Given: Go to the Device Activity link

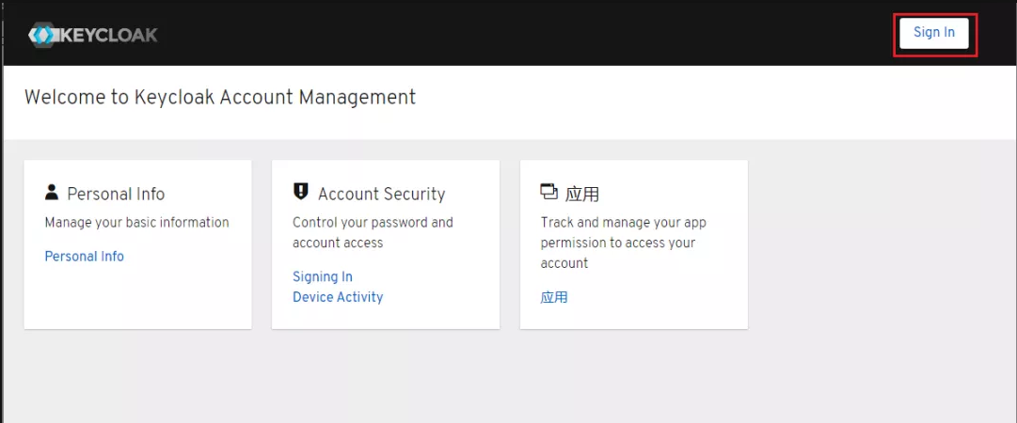Looking at the screenshot, I should pos(338,297).
